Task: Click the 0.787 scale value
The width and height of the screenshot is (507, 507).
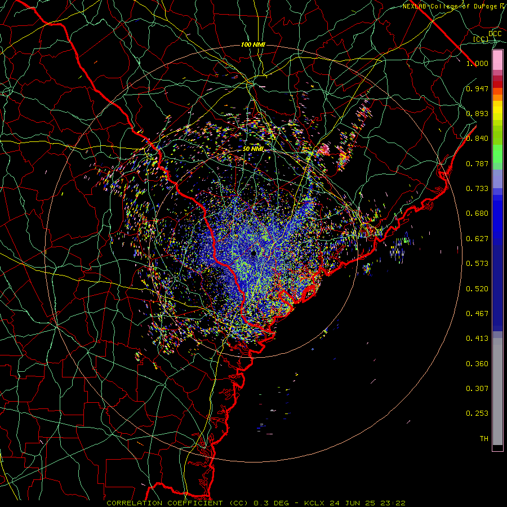Action: 477,163
